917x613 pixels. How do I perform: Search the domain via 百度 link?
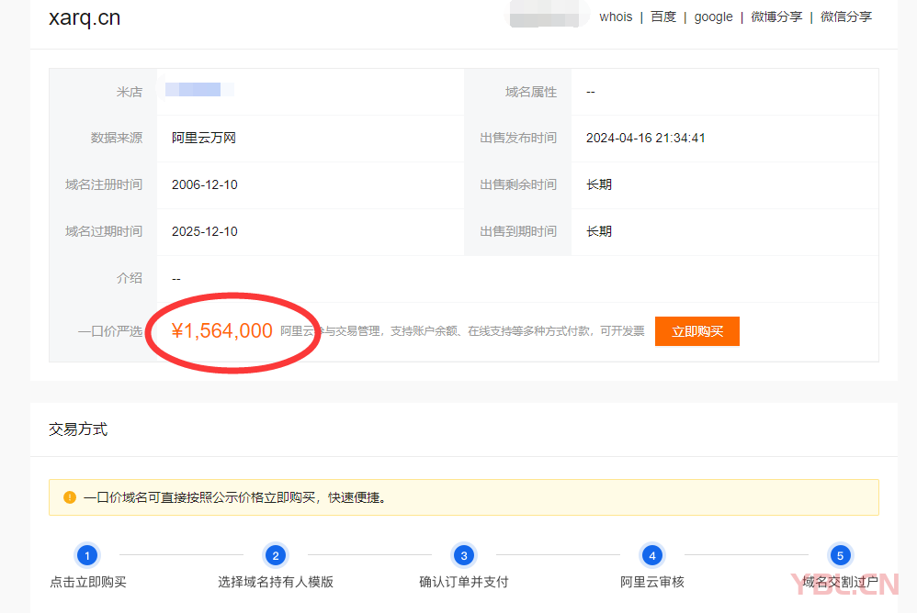(x=663, y=17)
